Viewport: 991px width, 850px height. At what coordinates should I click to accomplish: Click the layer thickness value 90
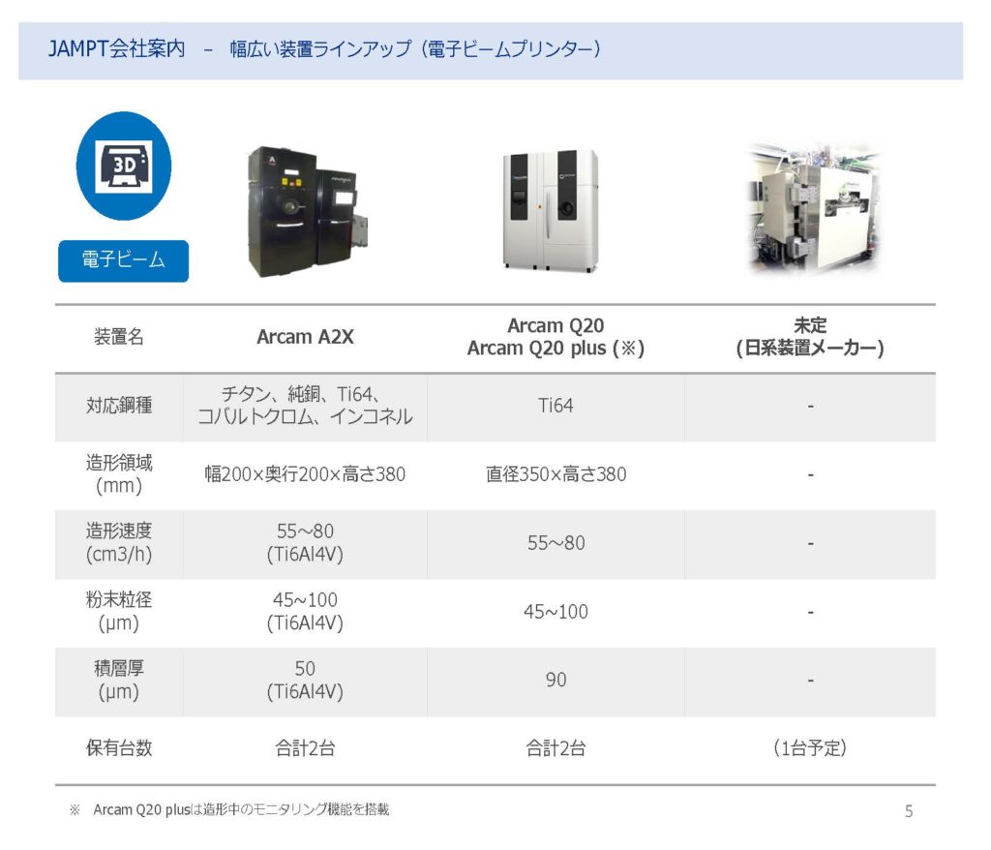[x=556, y=680]
